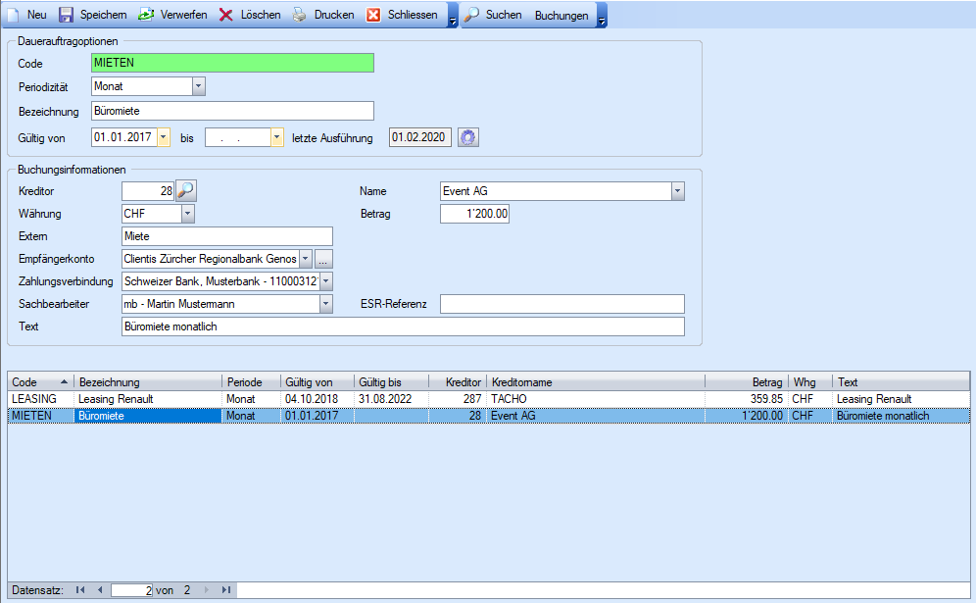The width and height of the screenshot is (976, 603).
Task: Close the form with Schliessen icon
Action: 373,15
